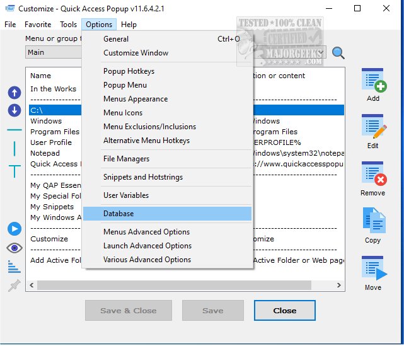Click the add horizontal separator line icon
This screenshot has width=404, height=346.
[x=14, y=130]
